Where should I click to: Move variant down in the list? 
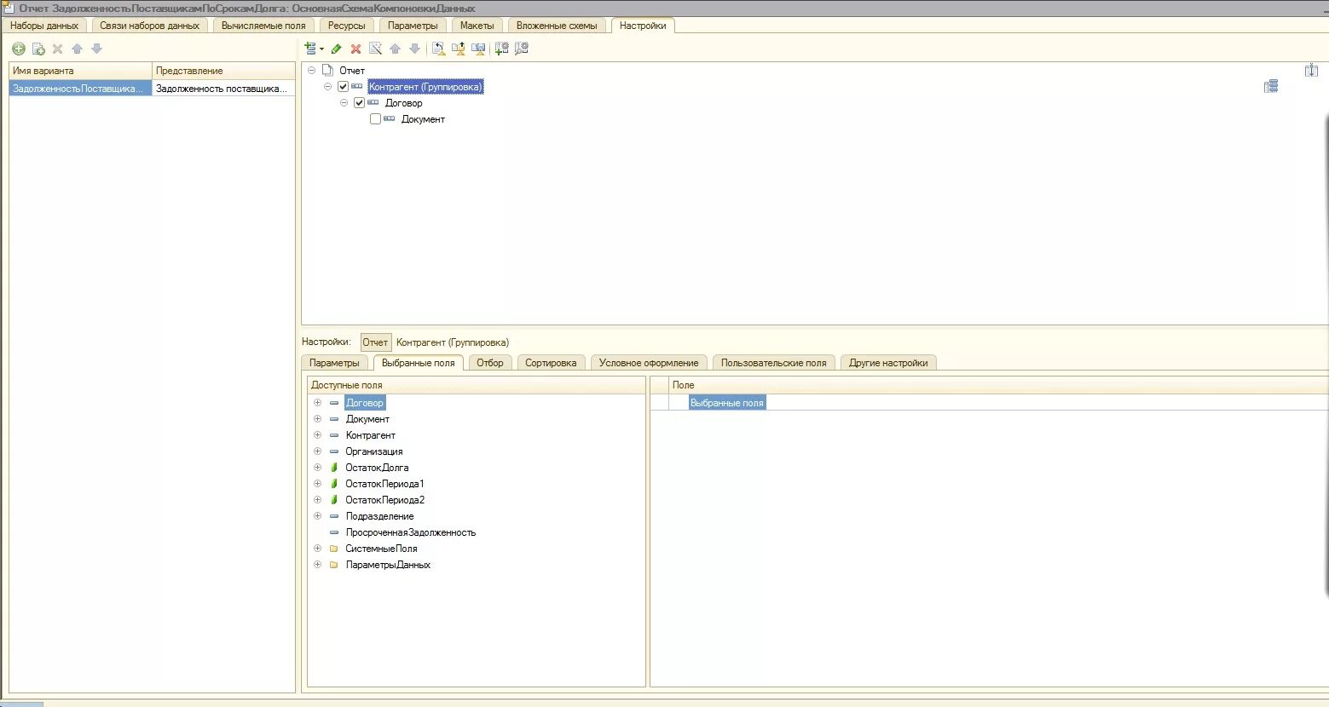tap(97, 49)
